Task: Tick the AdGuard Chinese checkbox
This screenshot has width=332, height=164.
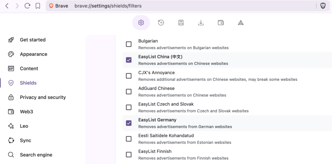Action: click(129, 91)
